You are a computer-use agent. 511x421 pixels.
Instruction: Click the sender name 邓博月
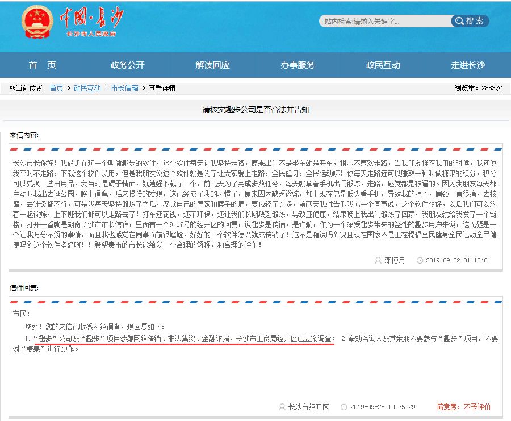(395, 260)
